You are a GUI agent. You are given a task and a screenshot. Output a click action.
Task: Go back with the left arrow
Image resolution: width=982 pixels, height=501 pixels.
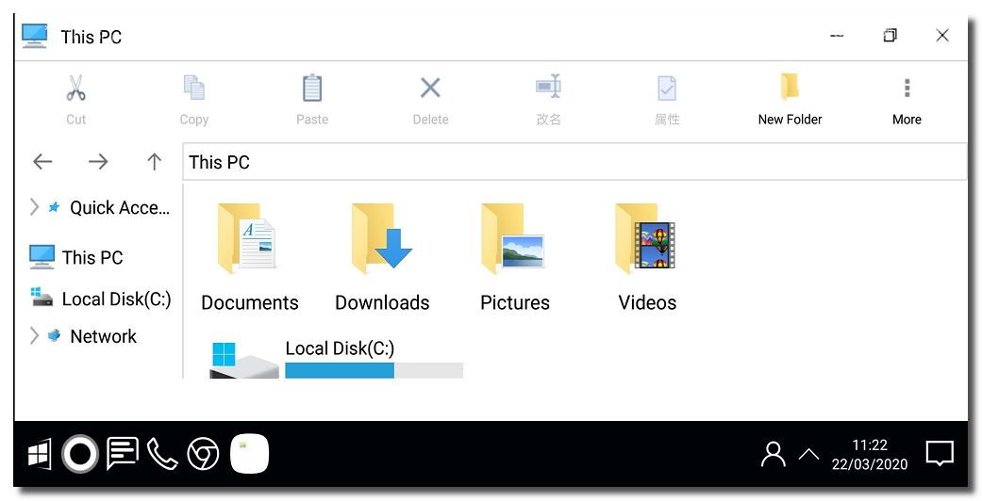[42, 162]
